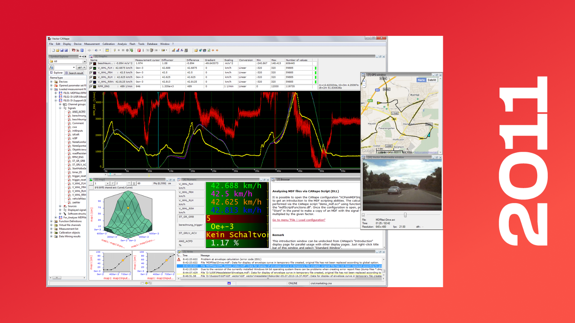
Task: Expand the Channel groups node
Action: pos(60,104)
